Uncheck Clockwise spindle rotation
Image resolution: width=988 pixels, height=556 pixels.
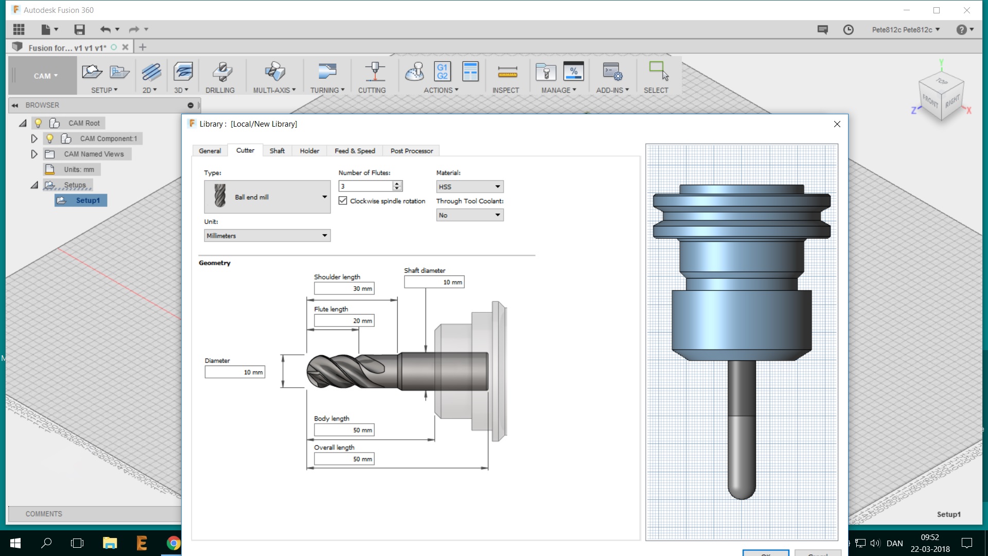pyautogui.click(x=343, y=201)
